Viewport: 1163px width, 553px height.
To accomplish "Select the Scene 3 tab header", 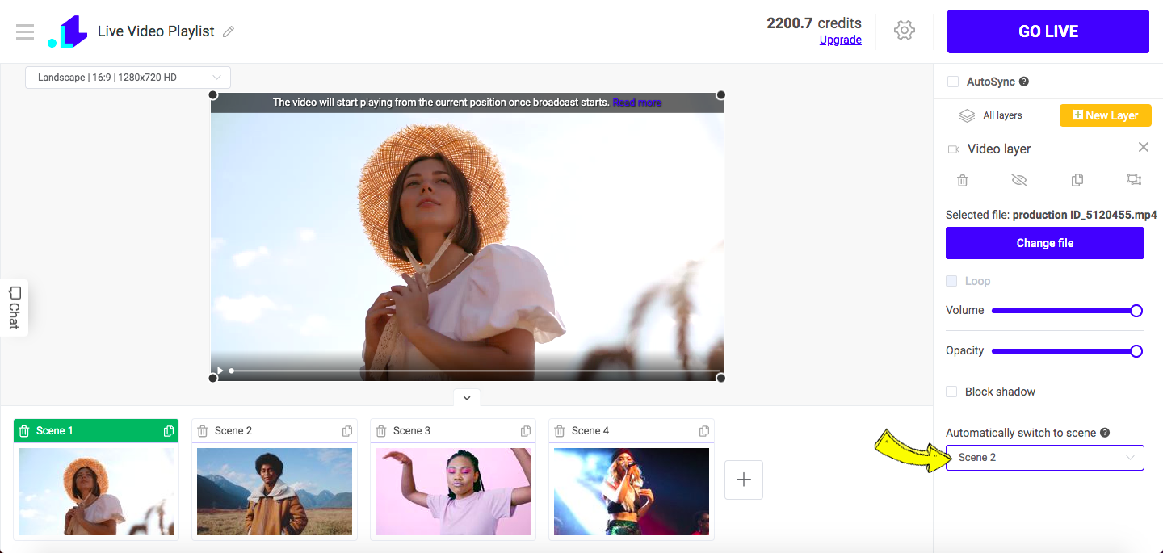I will 453,431.
